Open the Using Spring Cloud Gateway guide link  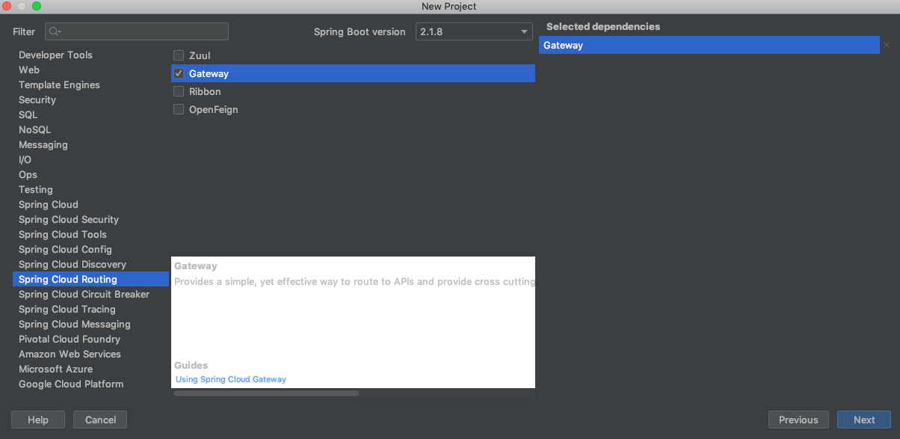pyautogui.click(x=231, y=379)
